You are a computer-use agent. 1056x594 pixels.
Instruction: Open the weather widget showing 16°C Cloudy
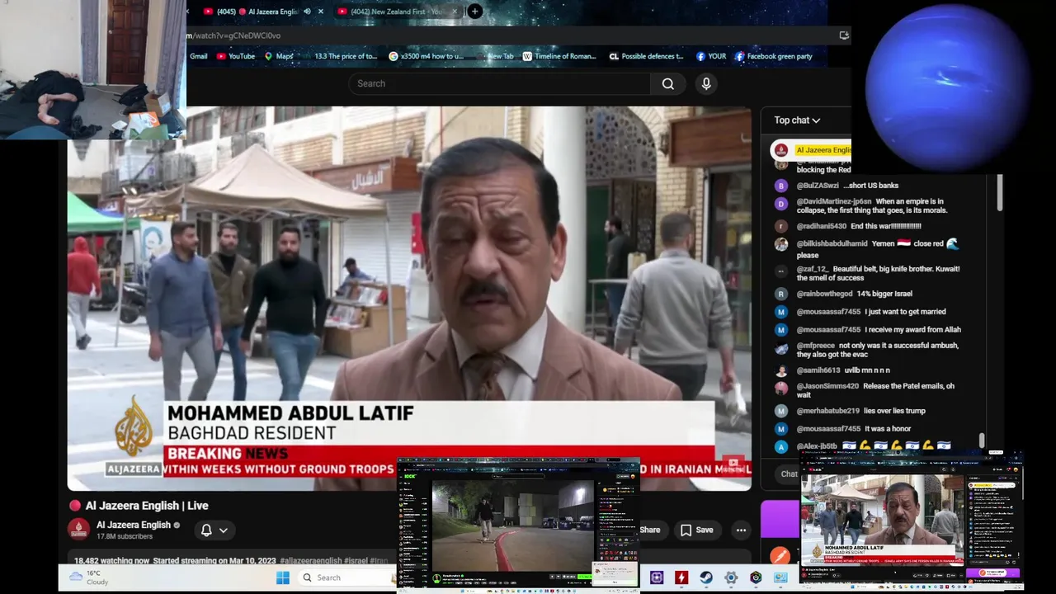[89, 577]
